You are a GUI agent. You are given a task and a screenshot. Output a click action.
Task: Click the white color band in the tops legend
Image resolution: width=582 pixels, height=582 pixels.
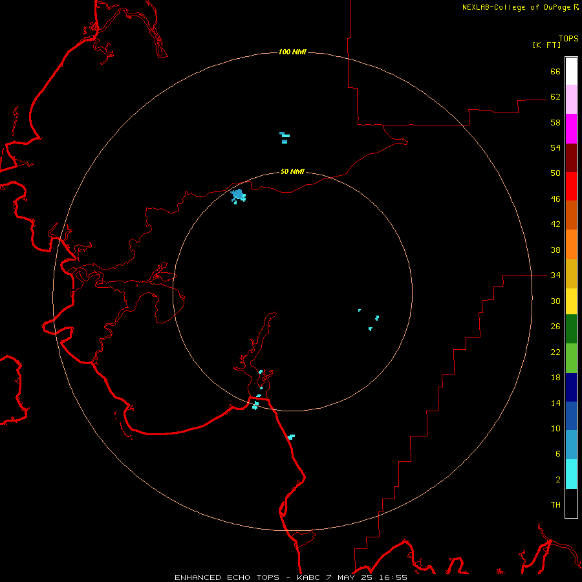coord(571,71)
